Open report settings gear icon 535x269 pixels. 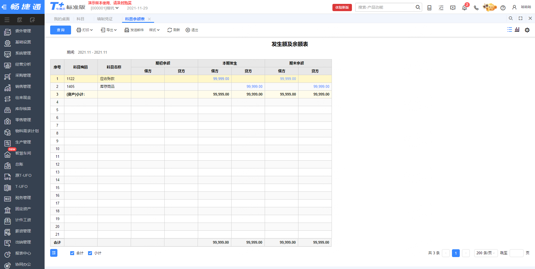(527, 30)
